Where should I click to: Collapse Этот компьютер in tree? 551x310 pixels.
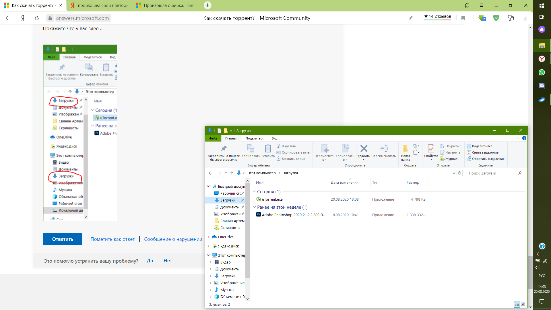pyautogui.click(x=208, y=255)
